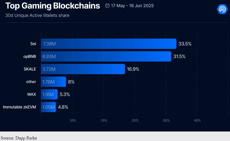The image size is (230, 141).
Task: Click the Immutable zkEVM axis label
Action: (20, 107)
